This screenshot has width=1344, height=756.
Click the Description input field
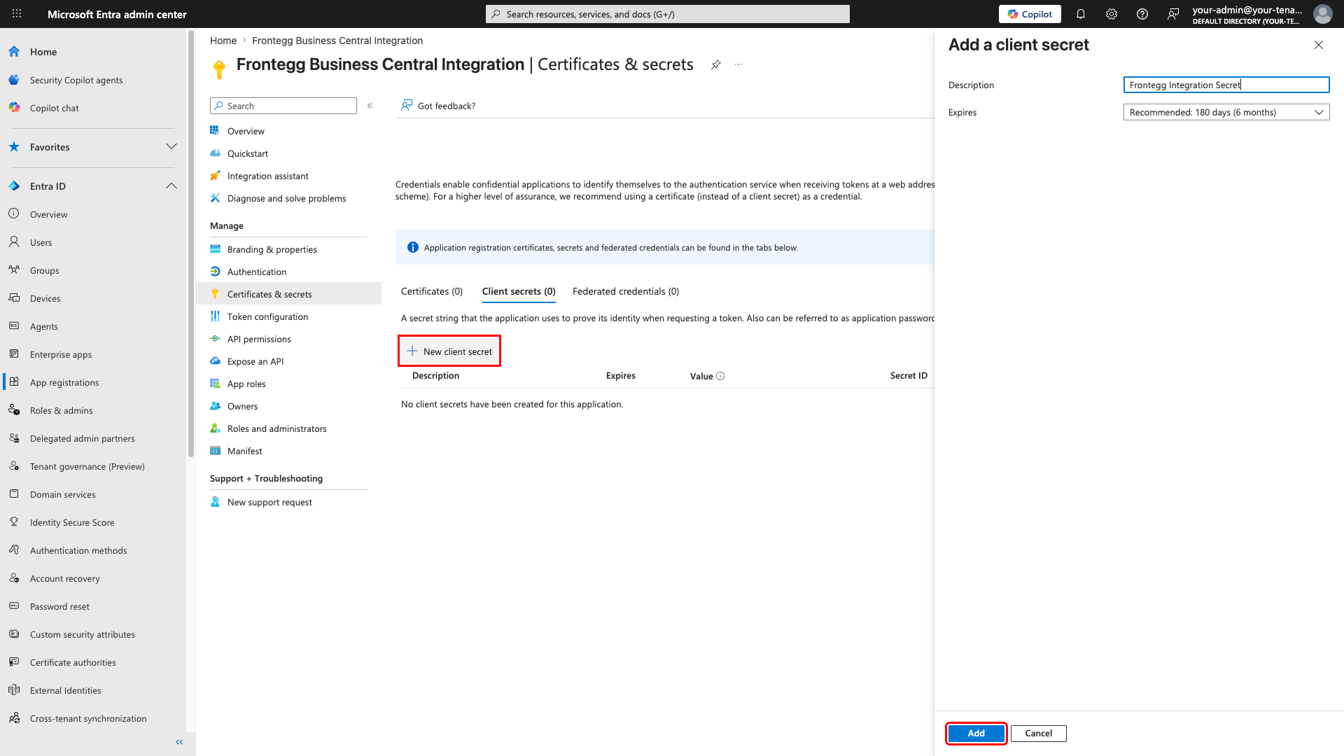pos(1226,85)
